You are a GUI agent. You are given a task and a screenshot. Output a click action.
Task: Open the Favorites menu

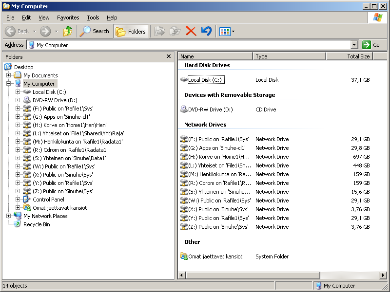click(68, 18)
